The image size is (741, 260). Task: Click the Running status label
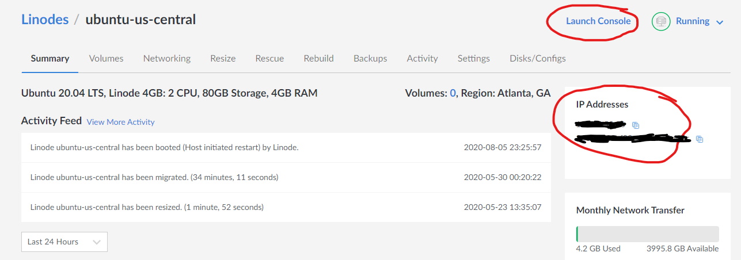(693, 21)
